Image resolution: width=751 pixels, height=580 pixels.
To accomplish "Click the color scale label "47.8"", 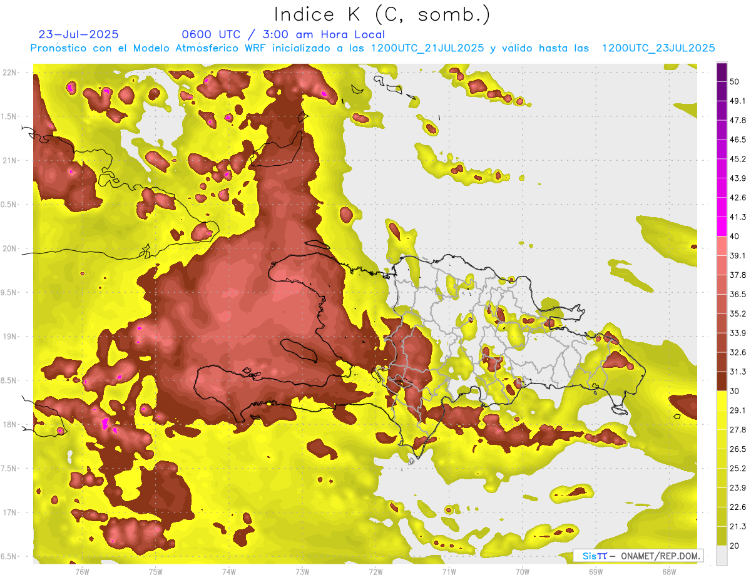I will 738,120.
